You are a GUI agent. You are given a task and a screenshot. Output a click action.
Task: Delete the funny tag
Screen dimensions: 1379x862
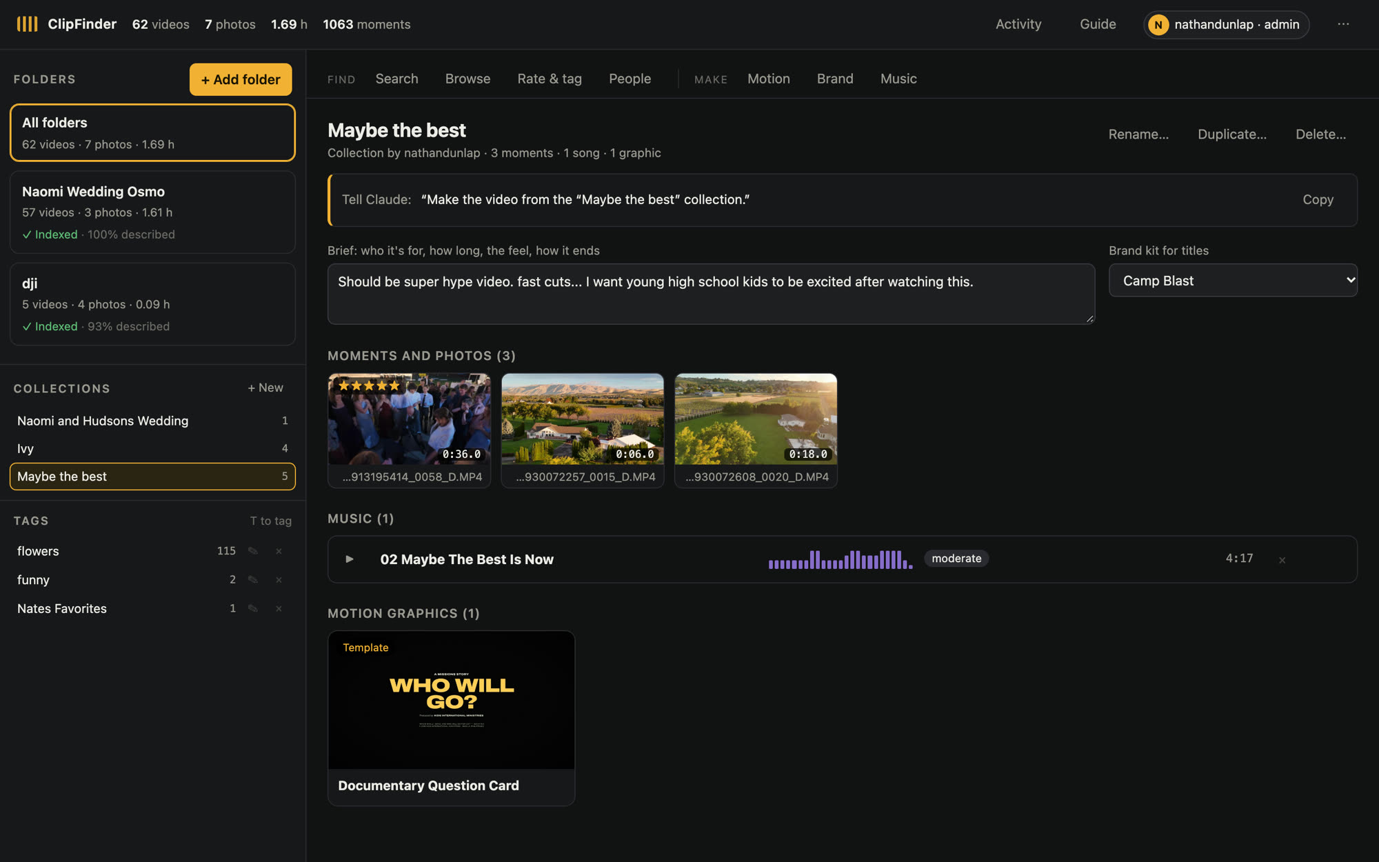[279, 580]
